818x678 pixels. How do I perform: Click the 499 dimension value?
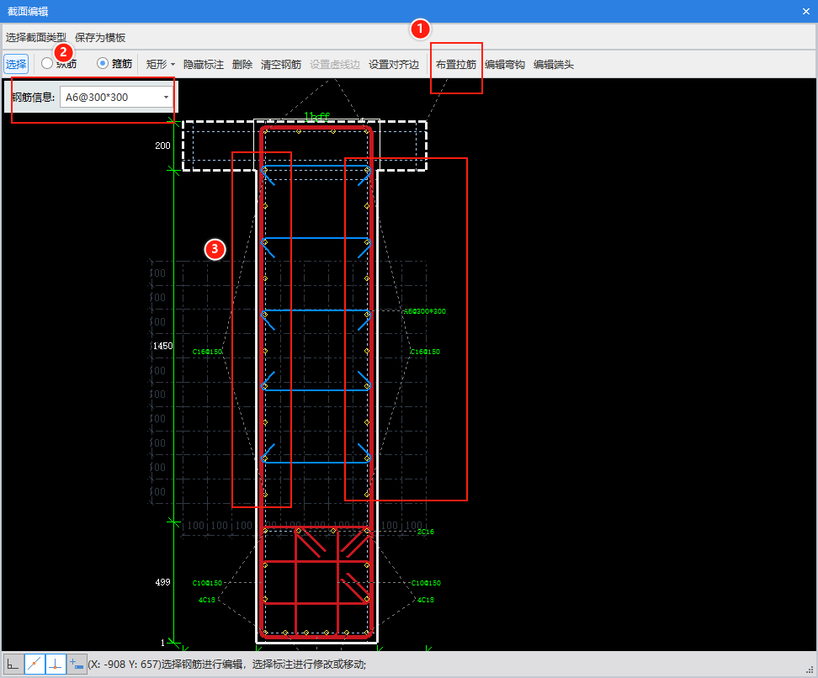162,582
